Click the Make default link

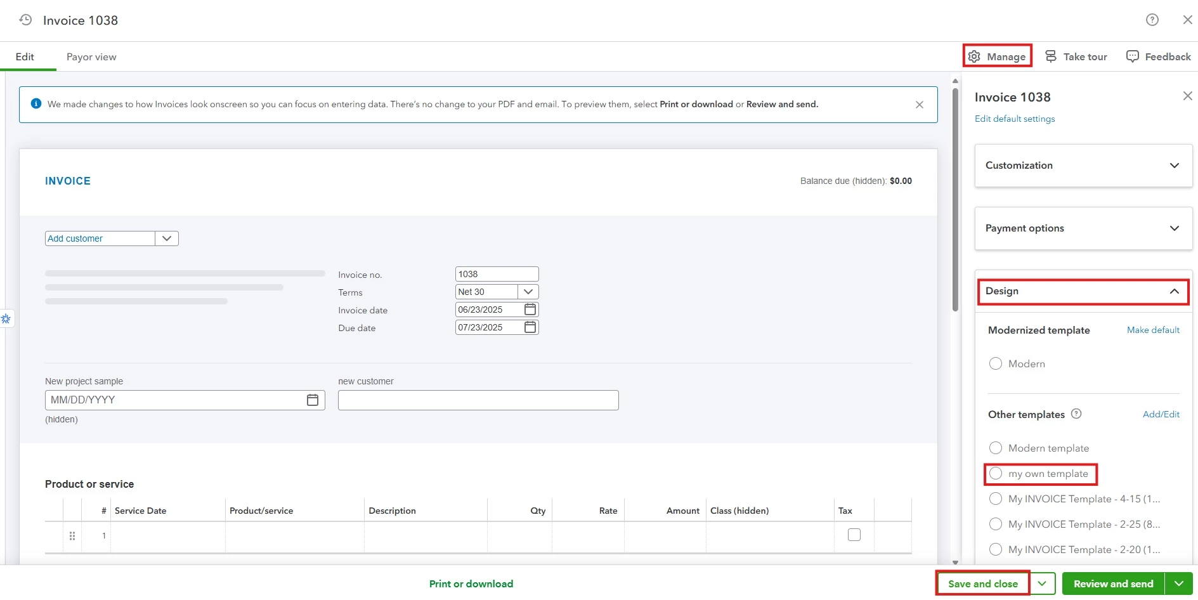coord(1153,330)
